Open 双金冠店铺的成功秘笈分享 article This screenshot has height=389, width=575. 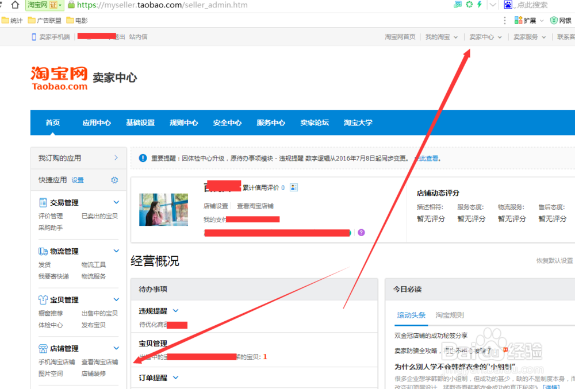(x=431, y=336)
